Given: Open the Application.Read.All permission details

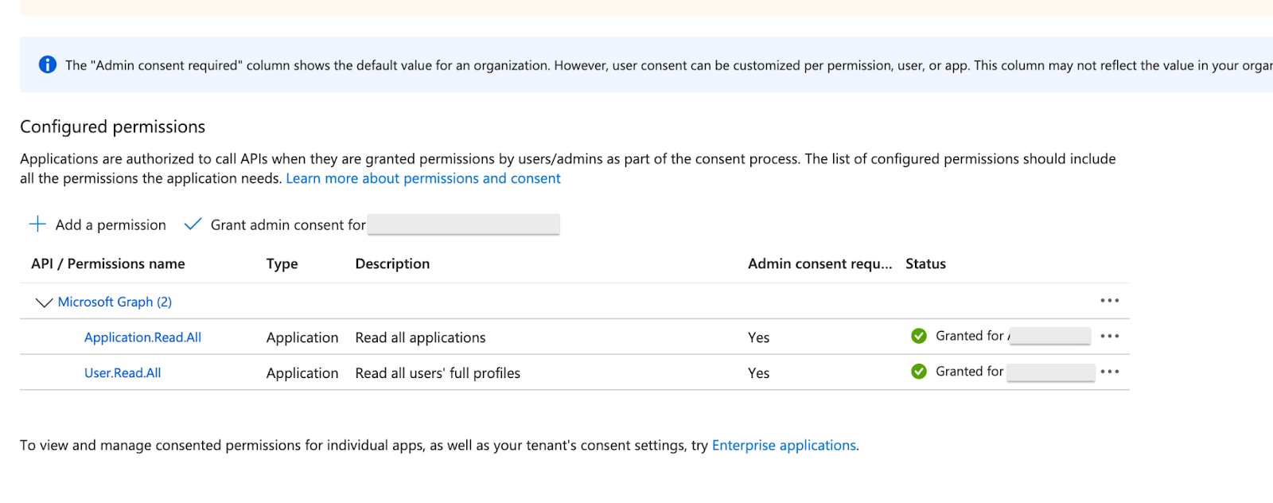Looking at the screenshot, I should click(142, 337).
